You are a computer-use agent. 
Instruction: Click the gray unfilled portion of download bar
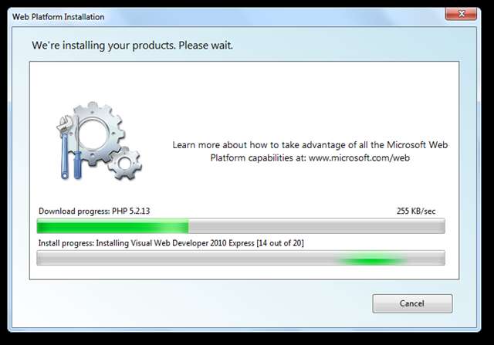click(x=316, y=226)
